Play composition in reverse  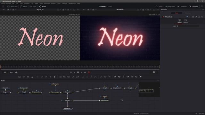75,72
